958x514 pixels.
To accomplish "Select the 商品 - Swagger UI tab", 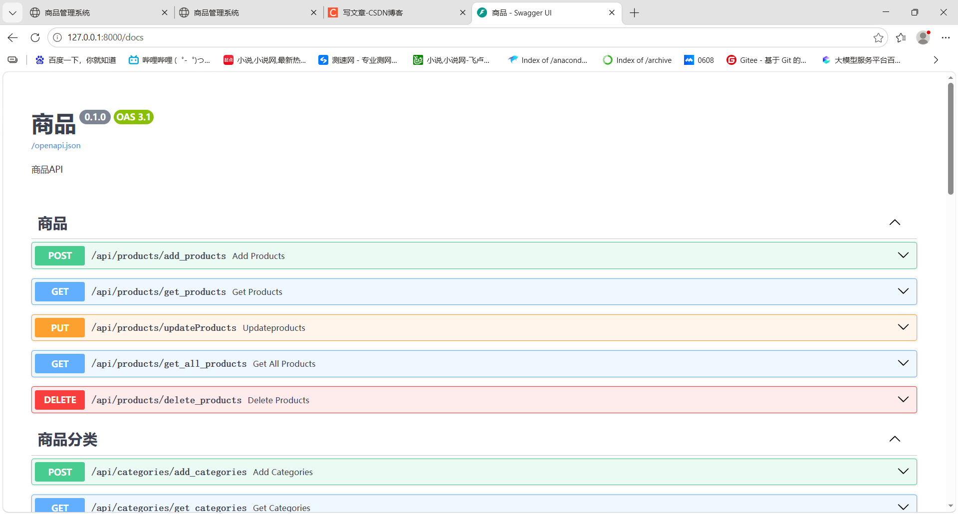I will click(546, 13).
